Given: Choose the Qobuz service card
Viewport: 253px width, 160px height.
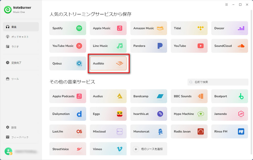Looking at the screenshot, I should (x=68, y=63).
